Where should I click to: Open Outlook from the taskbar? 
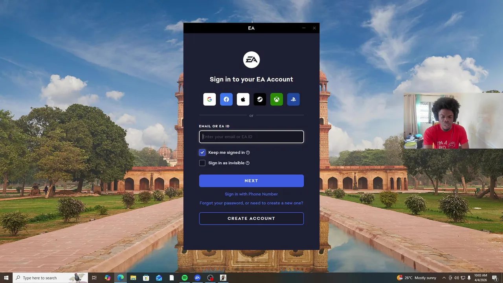(159, 278)
